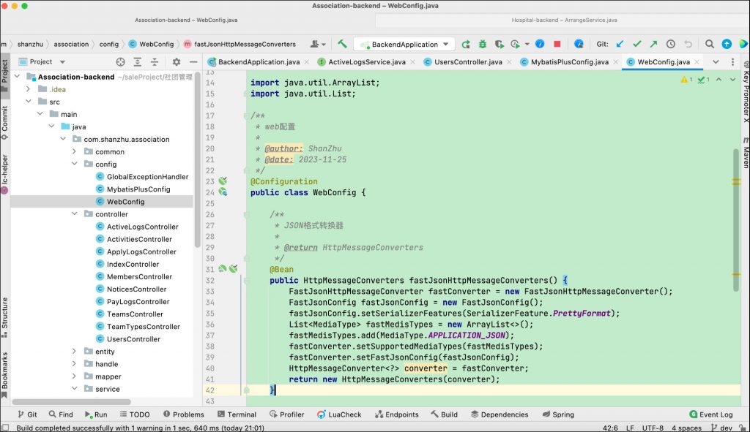Click Git update project arrow

620,44
